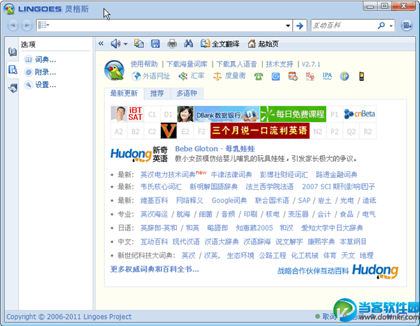Click the blue time zone icon
Image resolution: width=420 pixels, height=326 pixels.
point(276,76)
